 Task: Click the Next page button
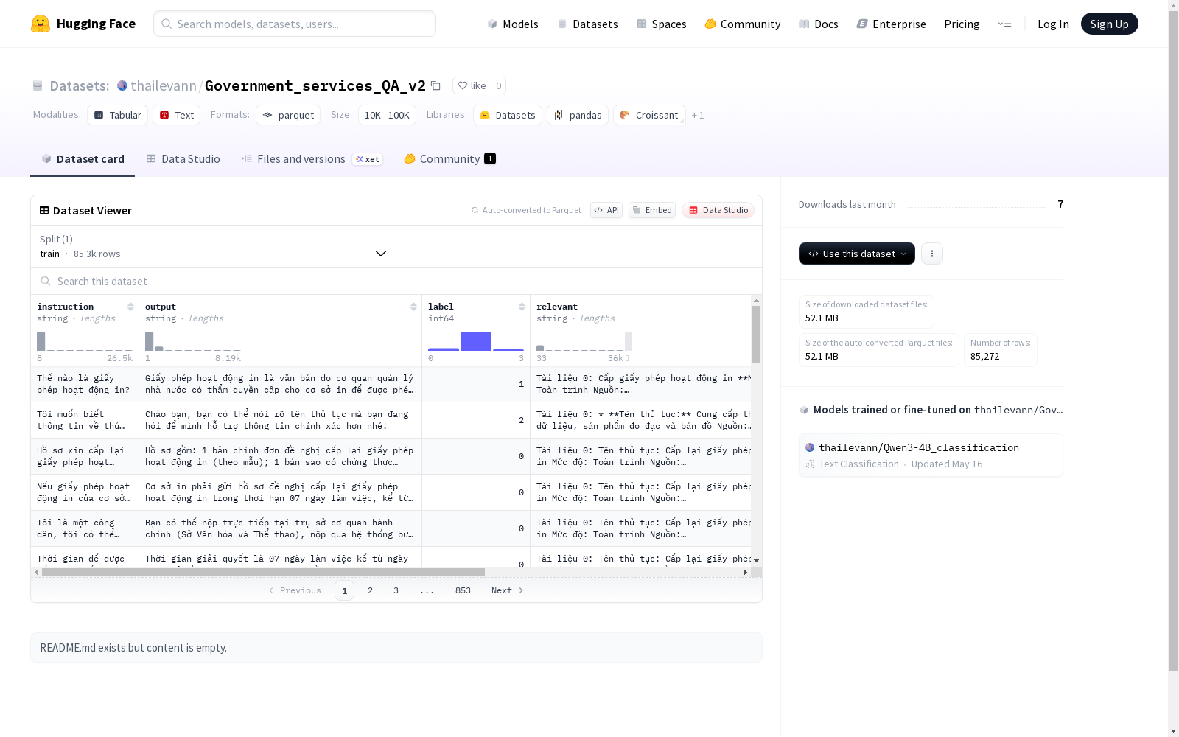508,590
